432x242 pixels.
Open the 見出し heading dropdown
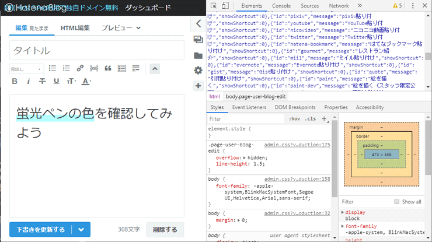click(x=26, y=69)
